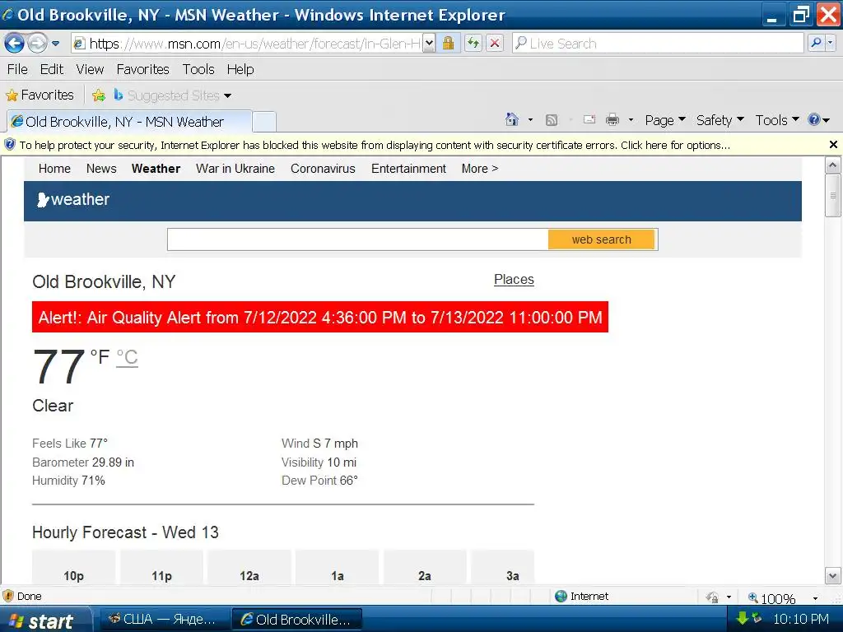Open the recent pages dropdown arrow
The width and height of the screenshot is (843, 632).
55,44
